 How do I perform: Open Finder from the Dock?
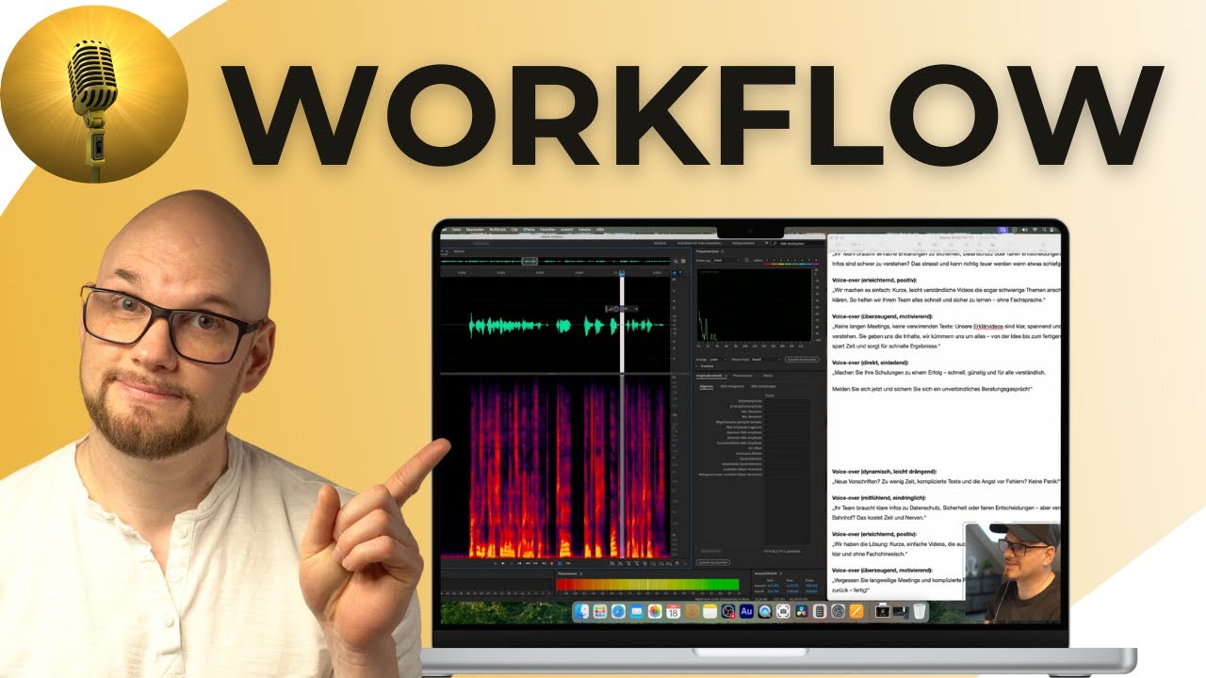pos(581,611)
